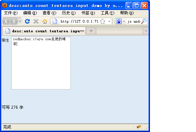This screenshot has height=132, width=196.
Task: Expand the address bar URL dropdown
Action: point(109,21)
